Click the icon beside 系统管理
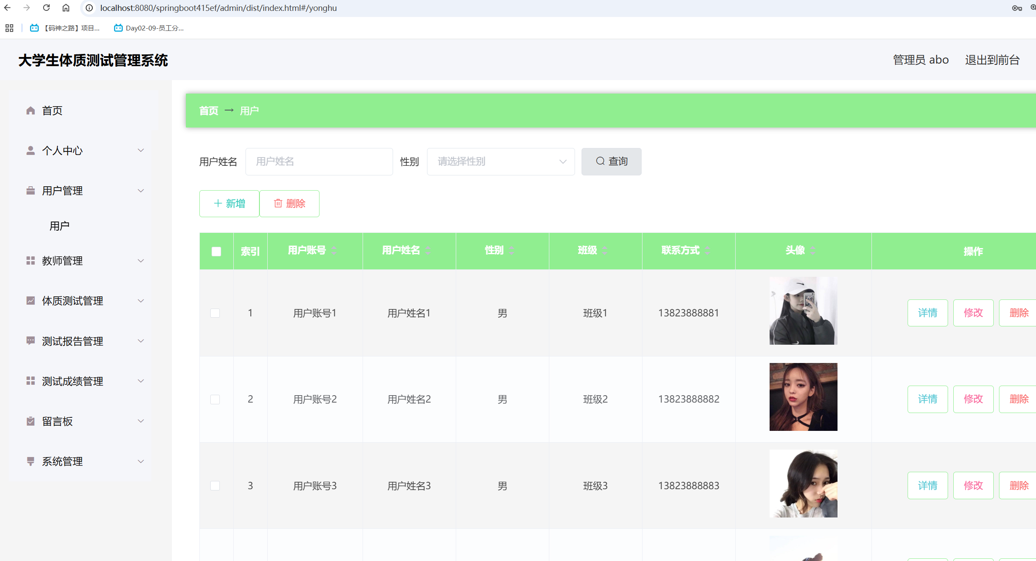 [x=30, y=461]
